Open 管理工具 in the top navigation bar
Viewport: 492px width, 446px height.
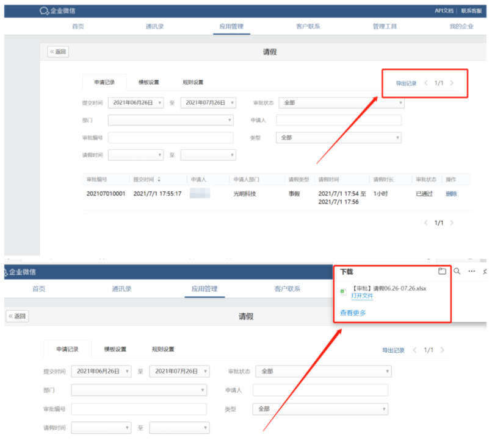coord(385,27)
